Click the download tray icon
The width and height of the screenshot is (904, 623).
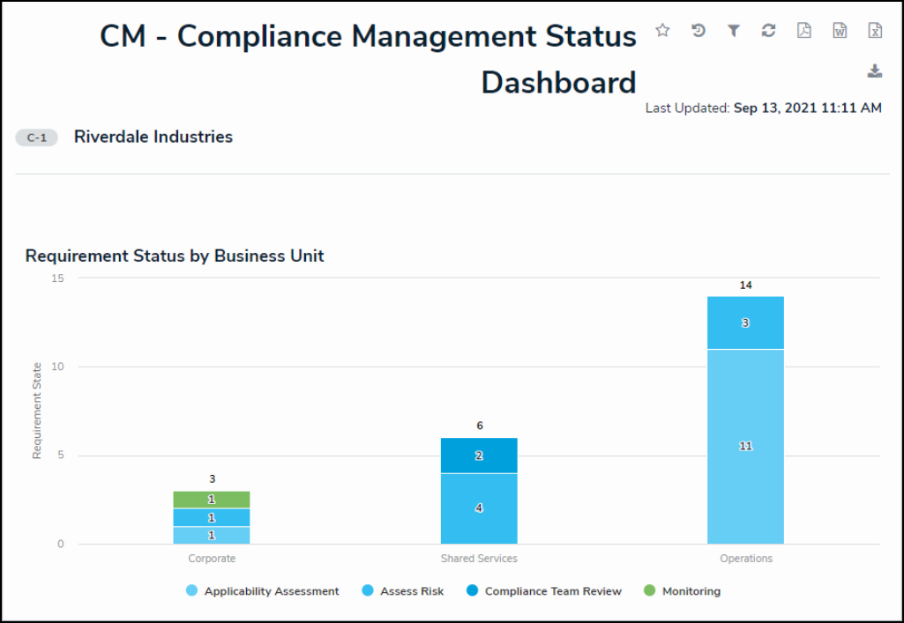(x=875, y=71)
